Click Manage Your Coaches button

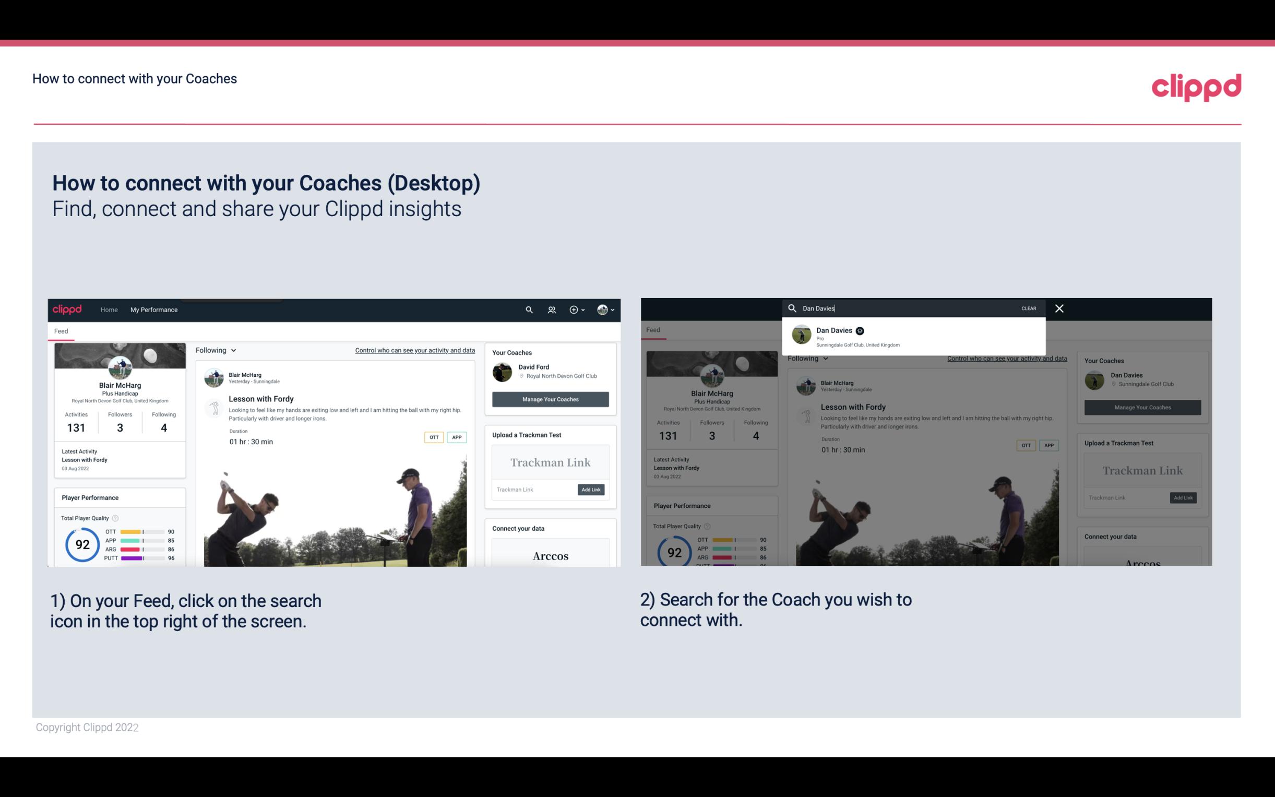click(x=550, y=399)
